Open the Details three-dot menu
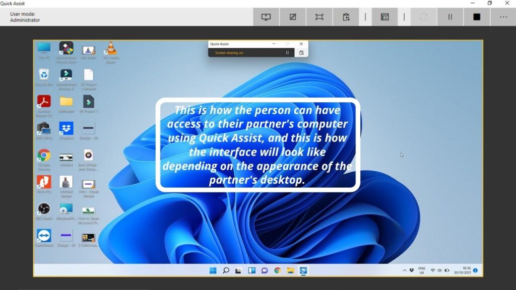The width and height of the screenshot is (516, 290). tap(503, 17)
